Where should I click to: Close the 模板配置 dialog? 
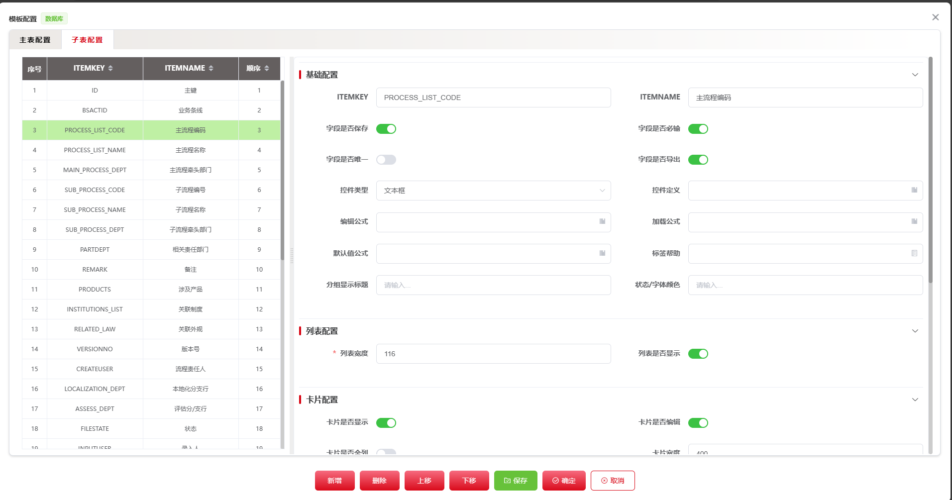936,17
